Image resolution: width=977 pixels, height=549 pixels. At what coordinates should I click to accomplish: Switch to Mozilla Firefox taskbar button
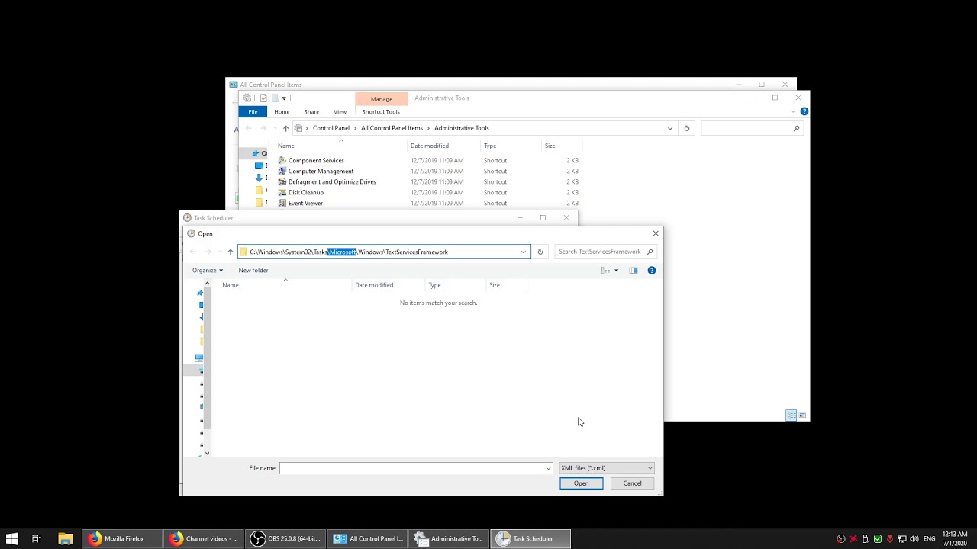tap(122, 538)
